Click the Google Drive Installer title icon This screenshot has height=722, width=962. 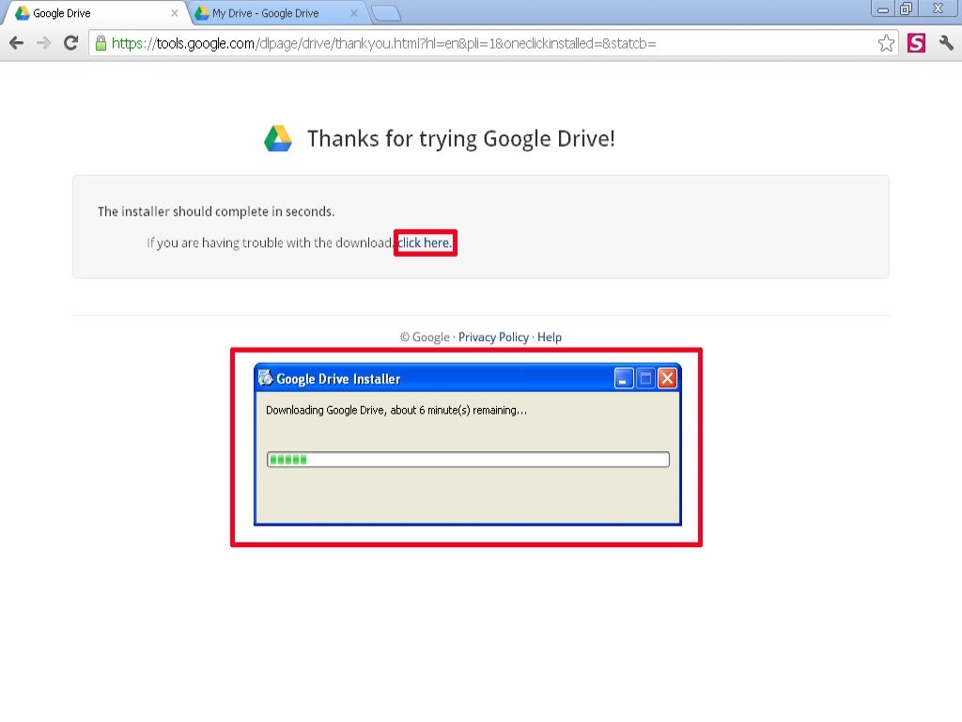pos(265,378)
